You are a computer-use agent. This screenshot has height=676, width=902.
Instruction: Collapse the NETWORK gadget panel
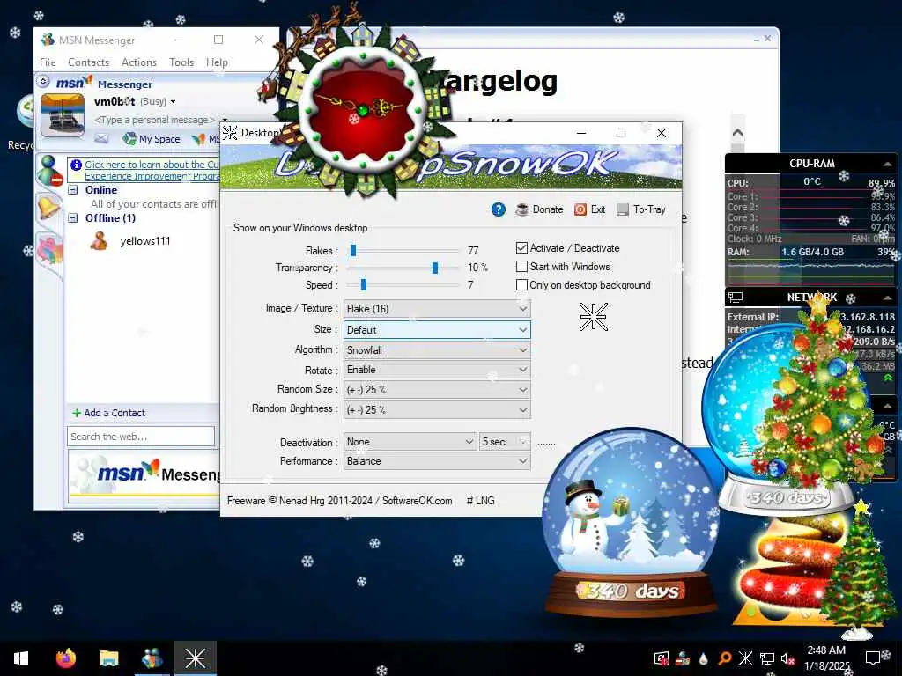[888, 298]
